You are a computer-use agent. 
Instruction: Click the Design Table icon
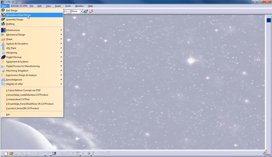pyautogui.click(x=78, y=153)
